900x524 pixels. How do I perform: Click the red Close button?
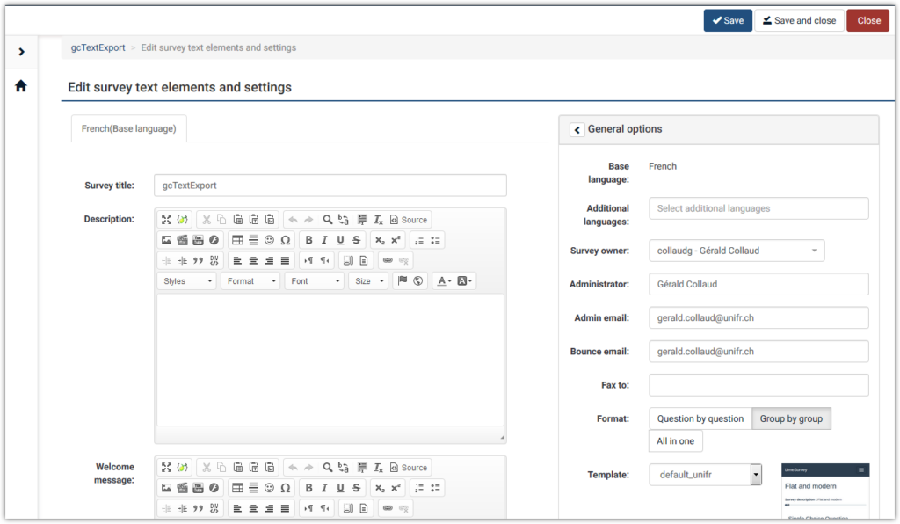point(867,21)
